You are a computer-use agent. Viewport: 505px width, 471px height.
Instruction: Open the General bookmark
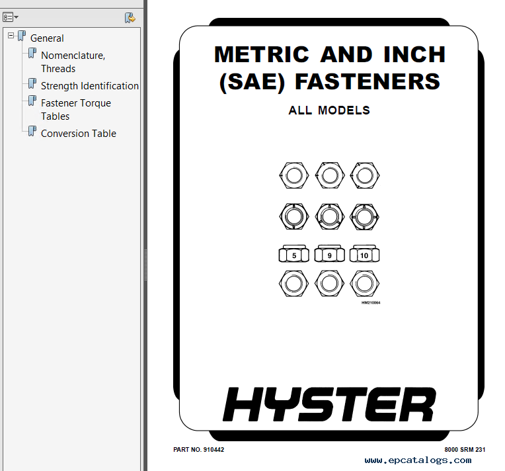(x=47, y=38)
